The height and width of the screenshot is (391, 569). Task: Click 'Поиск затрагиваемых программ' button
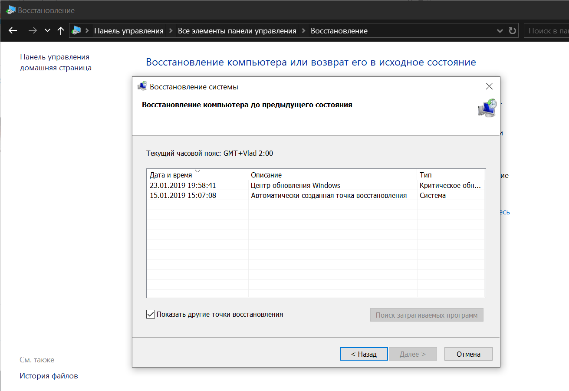pyautogui.click(x=427, y=315)
